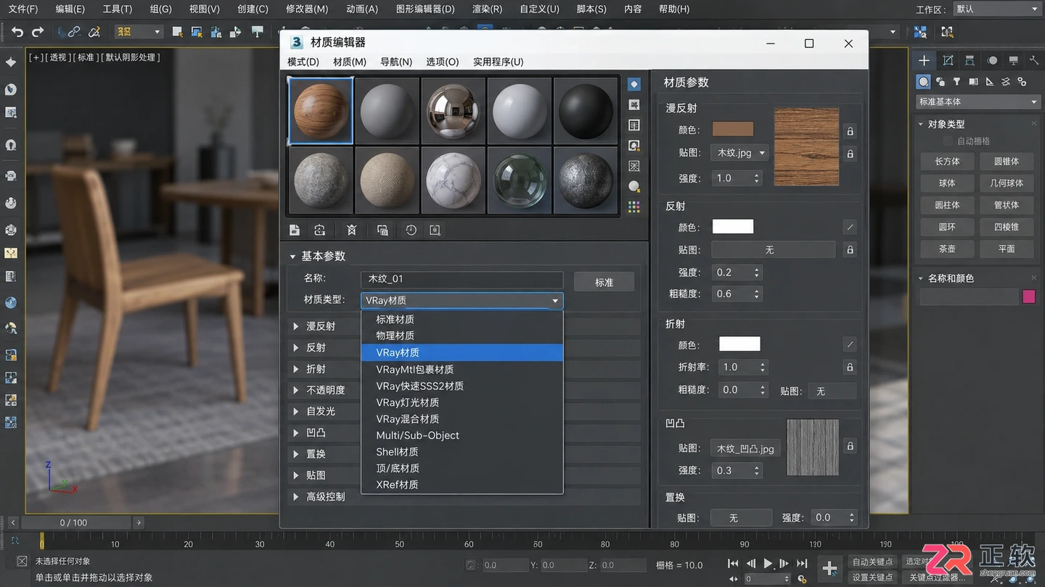Image resolution: width=1045 pixels, height=587 pixels.
Task: Click the wood grain texture preview thumbnail
Action: tap(806, 147)
